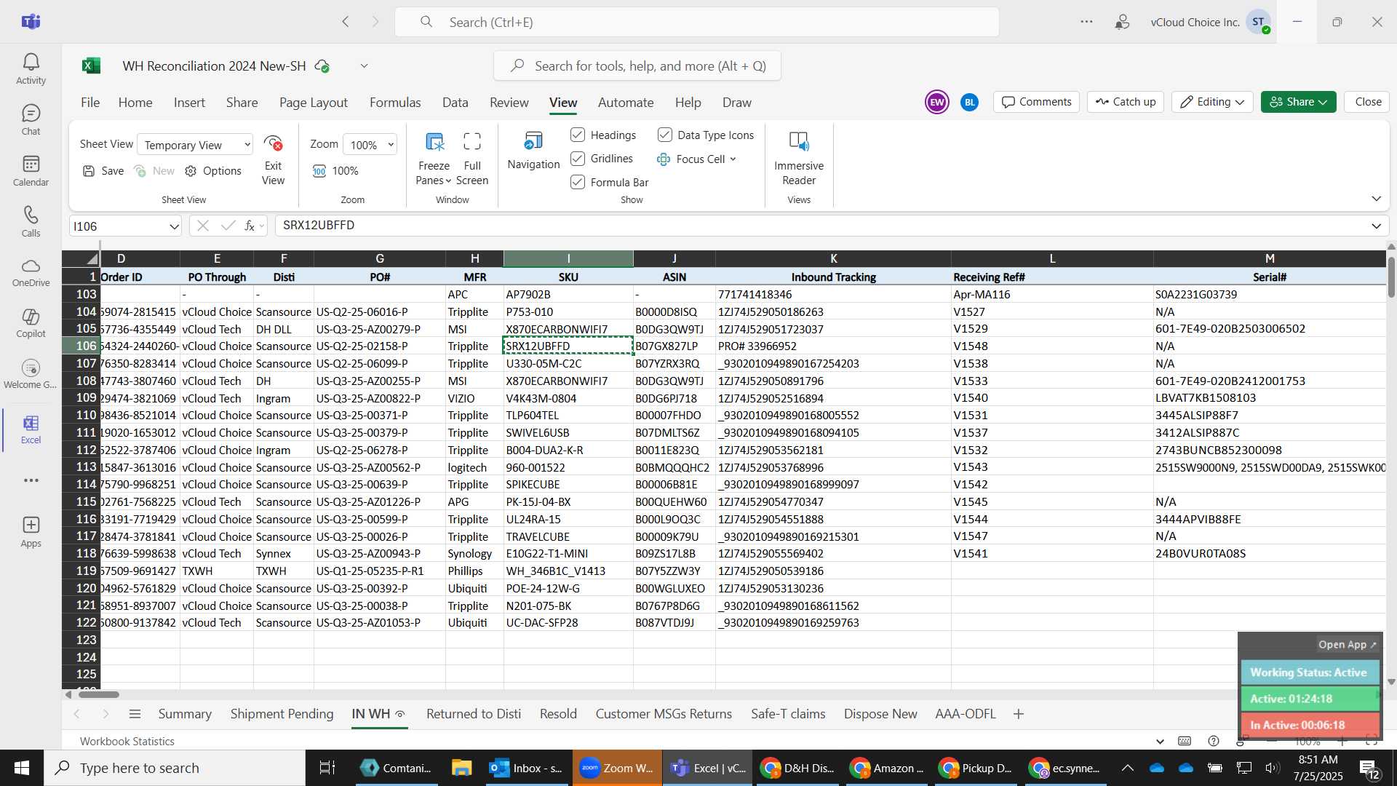Image resolution: width=1397 pixels, height=786 pixels.
Task: Click Workbook Statistics in status bar
Action: click(127, 741)
